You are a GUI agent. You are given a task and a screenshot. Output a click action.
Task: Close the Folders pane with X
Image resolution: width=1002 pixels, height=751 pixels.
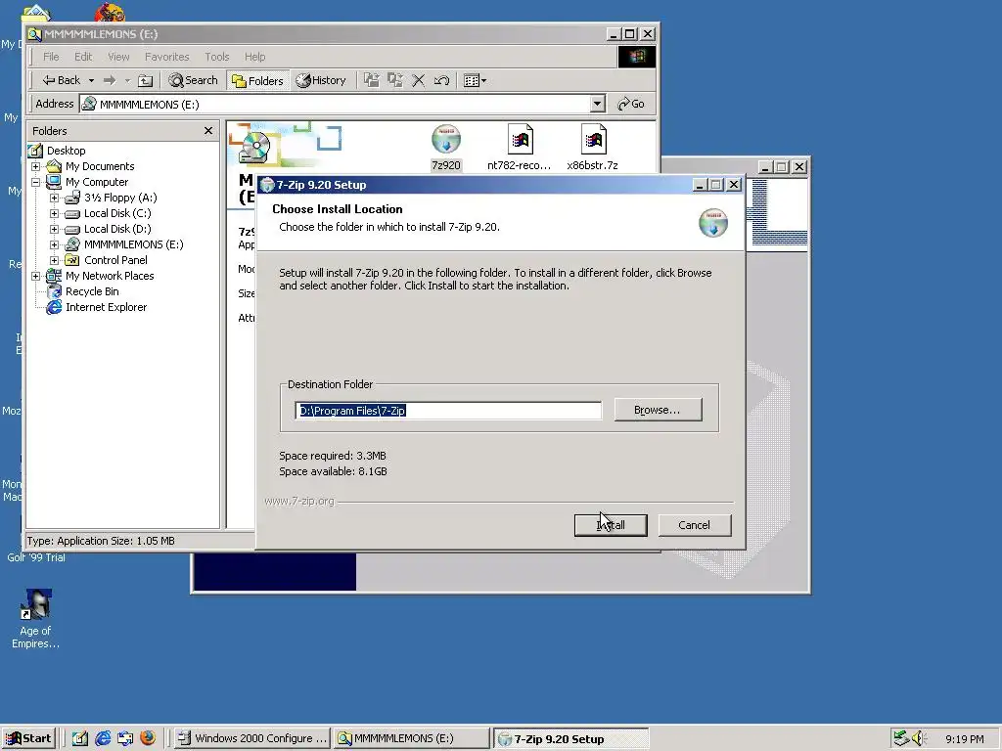pyautogui.click(x=208, y=130)
